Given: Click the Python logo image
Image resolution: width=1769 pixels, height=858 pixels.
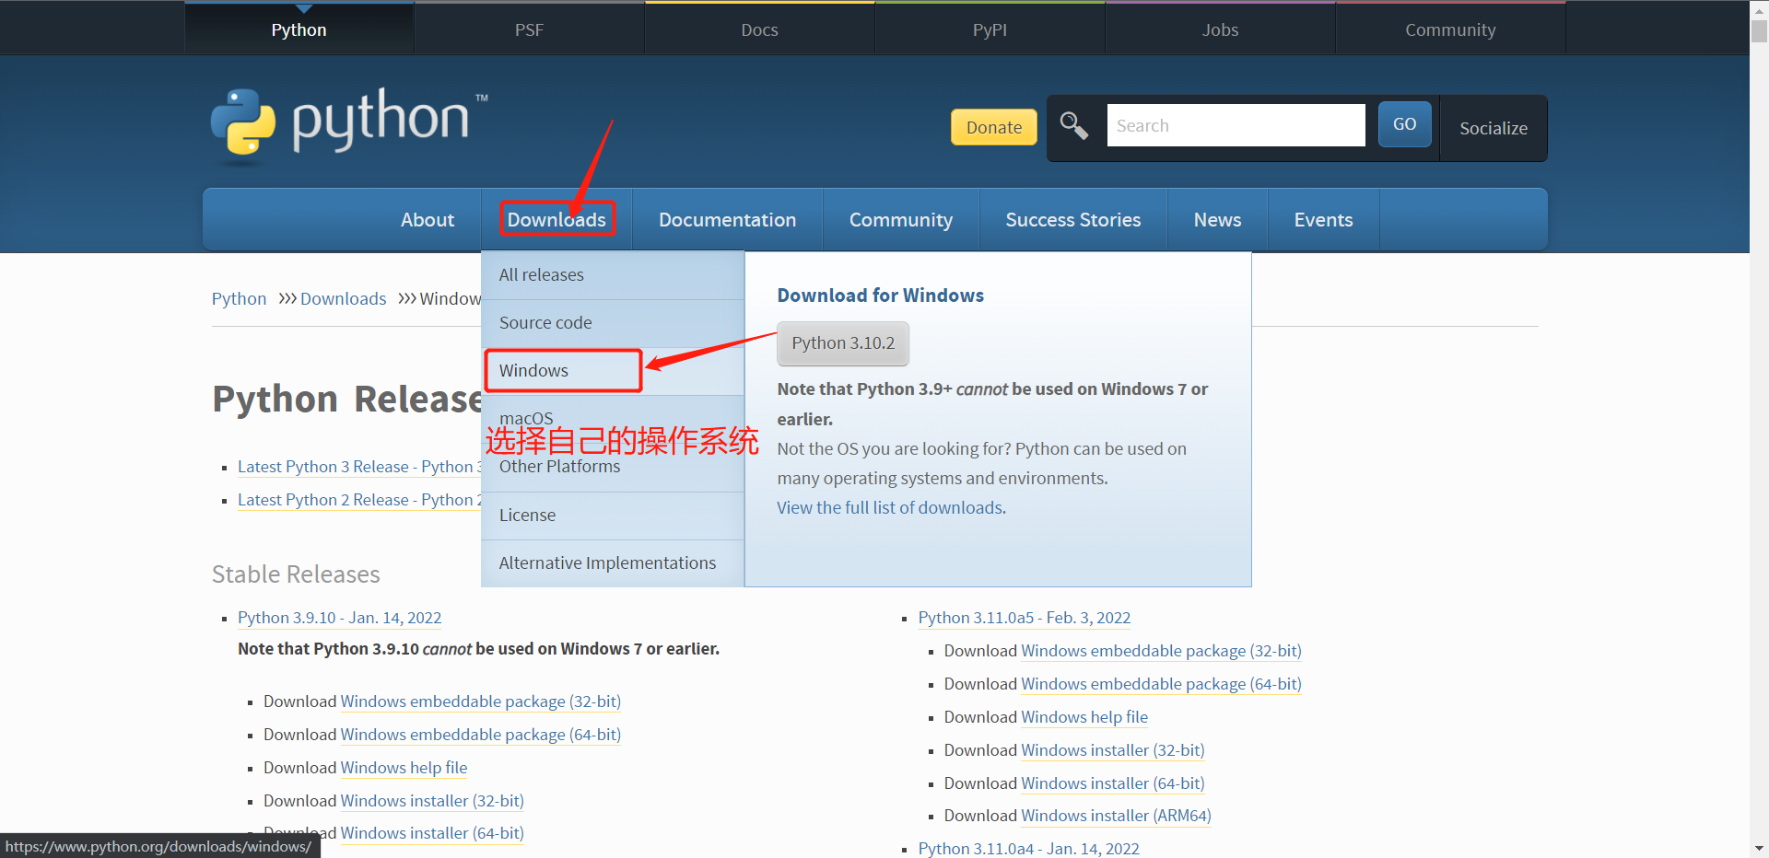Looking at the screenshot, I should click(x=349, y=125).
